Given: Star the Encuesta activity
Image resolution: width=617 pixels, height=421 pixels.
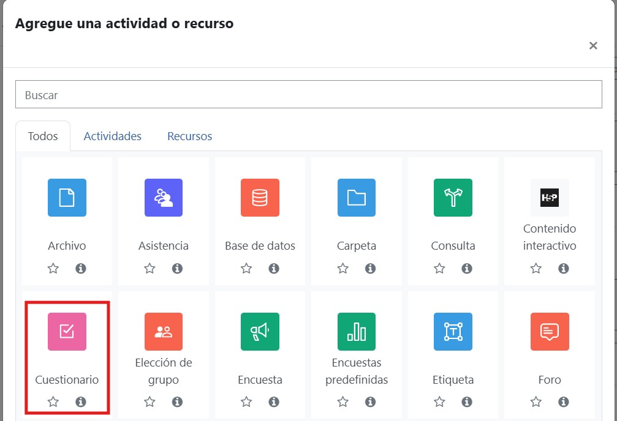Looking at the screenshot, I should point(246,402).
